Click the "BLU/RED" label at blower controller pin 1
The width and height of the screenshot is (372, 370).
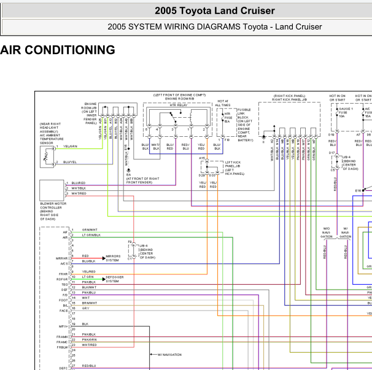point(79,183)
